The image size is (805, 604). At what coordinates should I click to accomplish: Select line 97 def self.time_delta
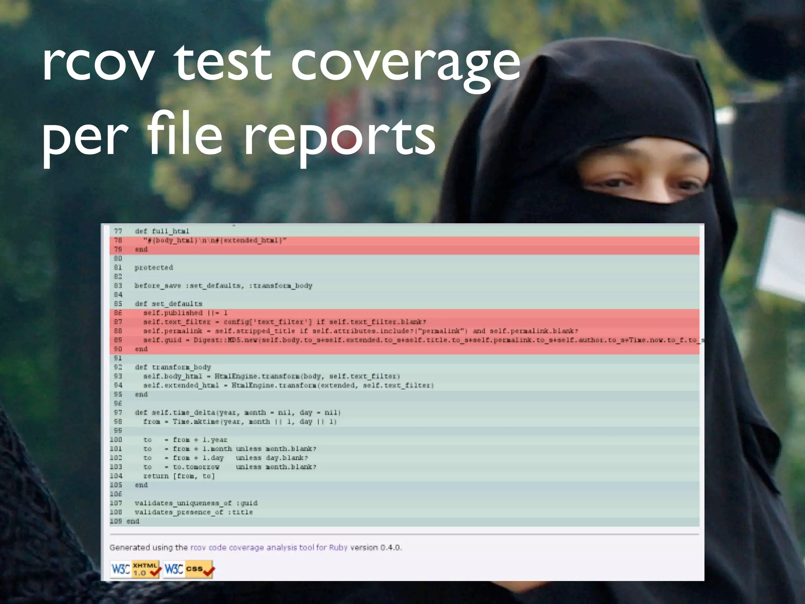(x=237, y=412)
